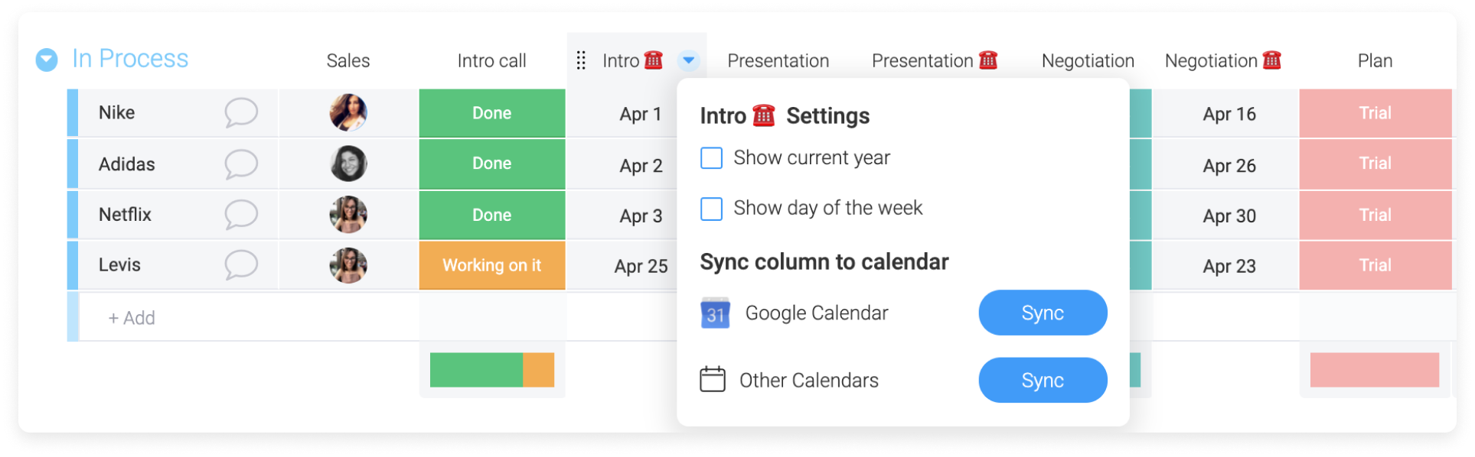Click the + Add link to create an item
The width and height of the screenshot is (1475, 457).
[131, 317]
